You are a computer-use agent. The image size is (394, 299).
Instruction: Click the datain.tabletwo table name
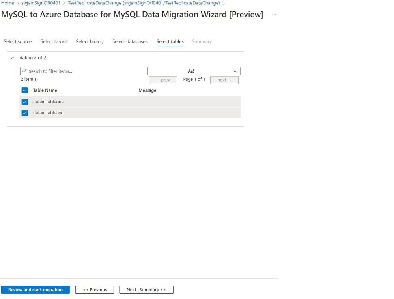pos(48,113)
